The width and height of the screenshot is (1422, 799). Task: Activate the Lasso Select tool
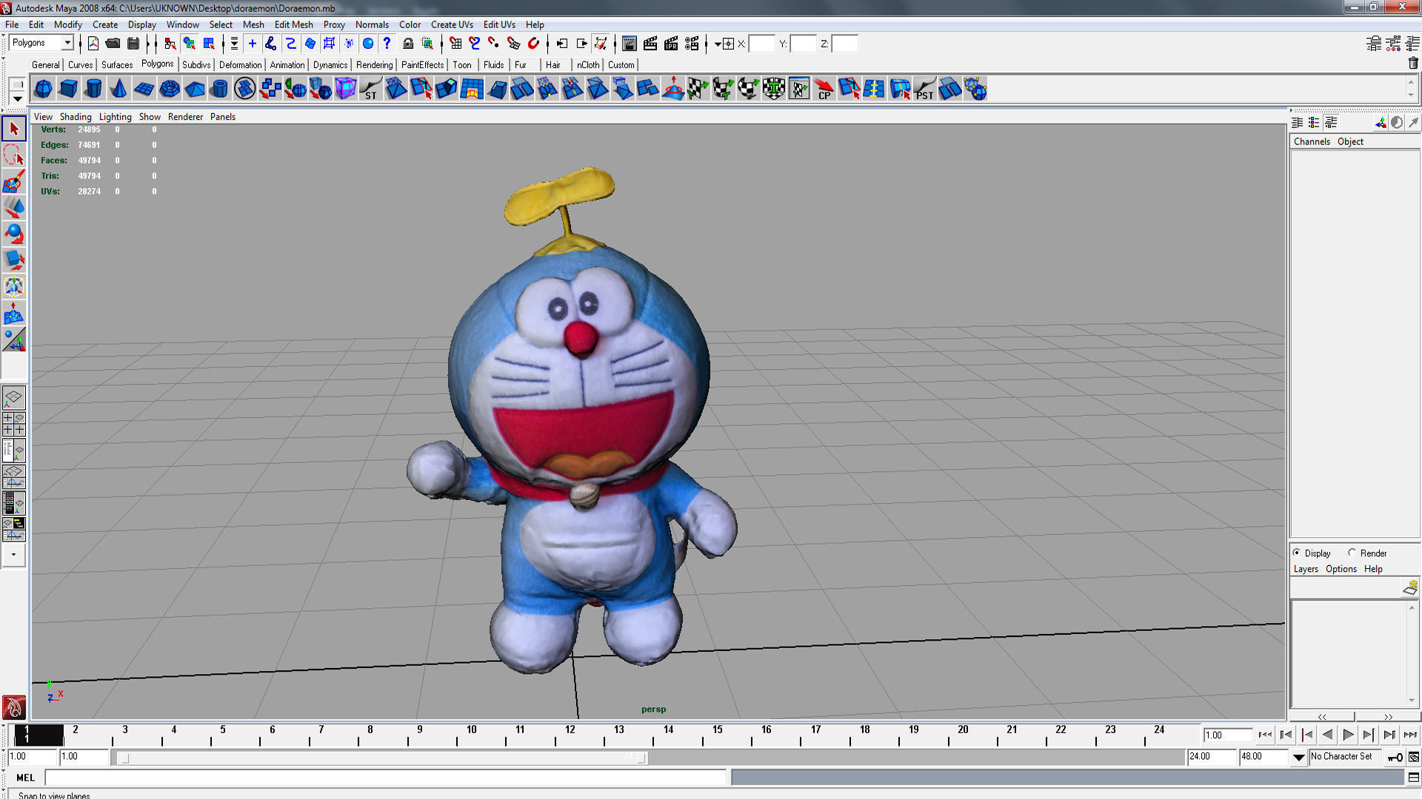tap(14, 155)
